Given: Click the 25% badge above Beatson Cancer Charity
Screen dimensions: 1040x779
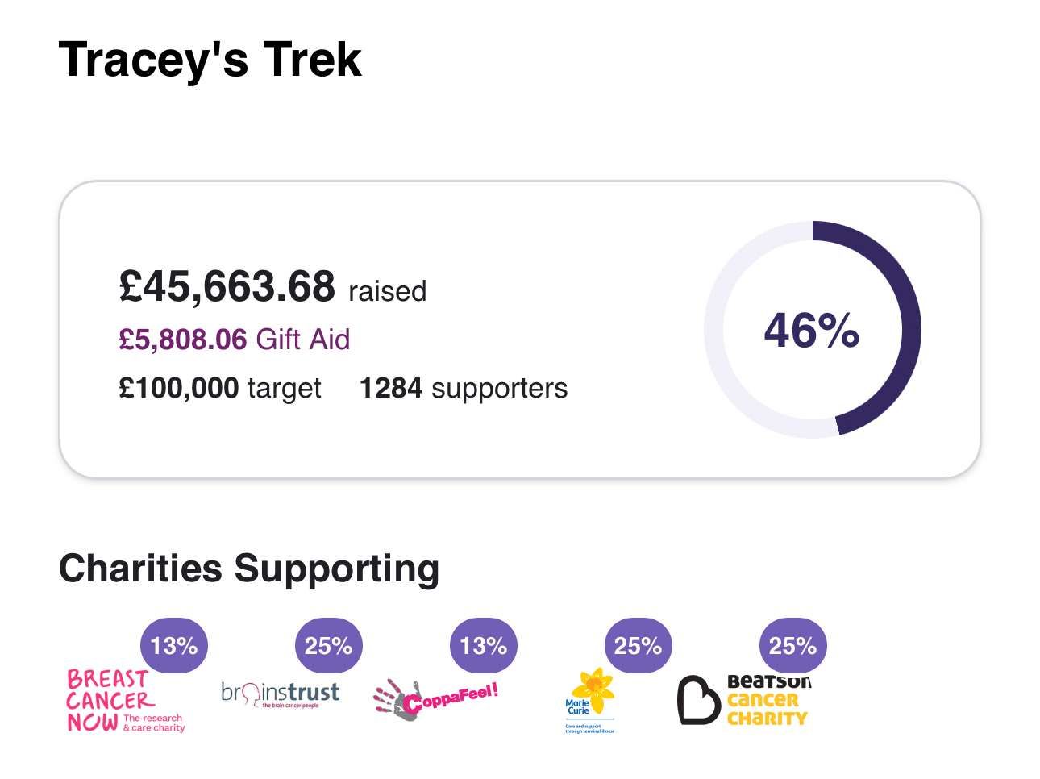Looking at the screenshot, I should [792, 646].
